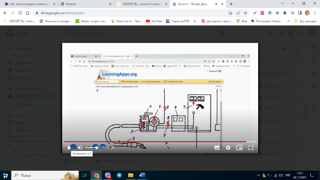Open YouTube bookmark
The height and width of the screenshot is (180, 320).
pyautogui.click(x=154, y=21)
